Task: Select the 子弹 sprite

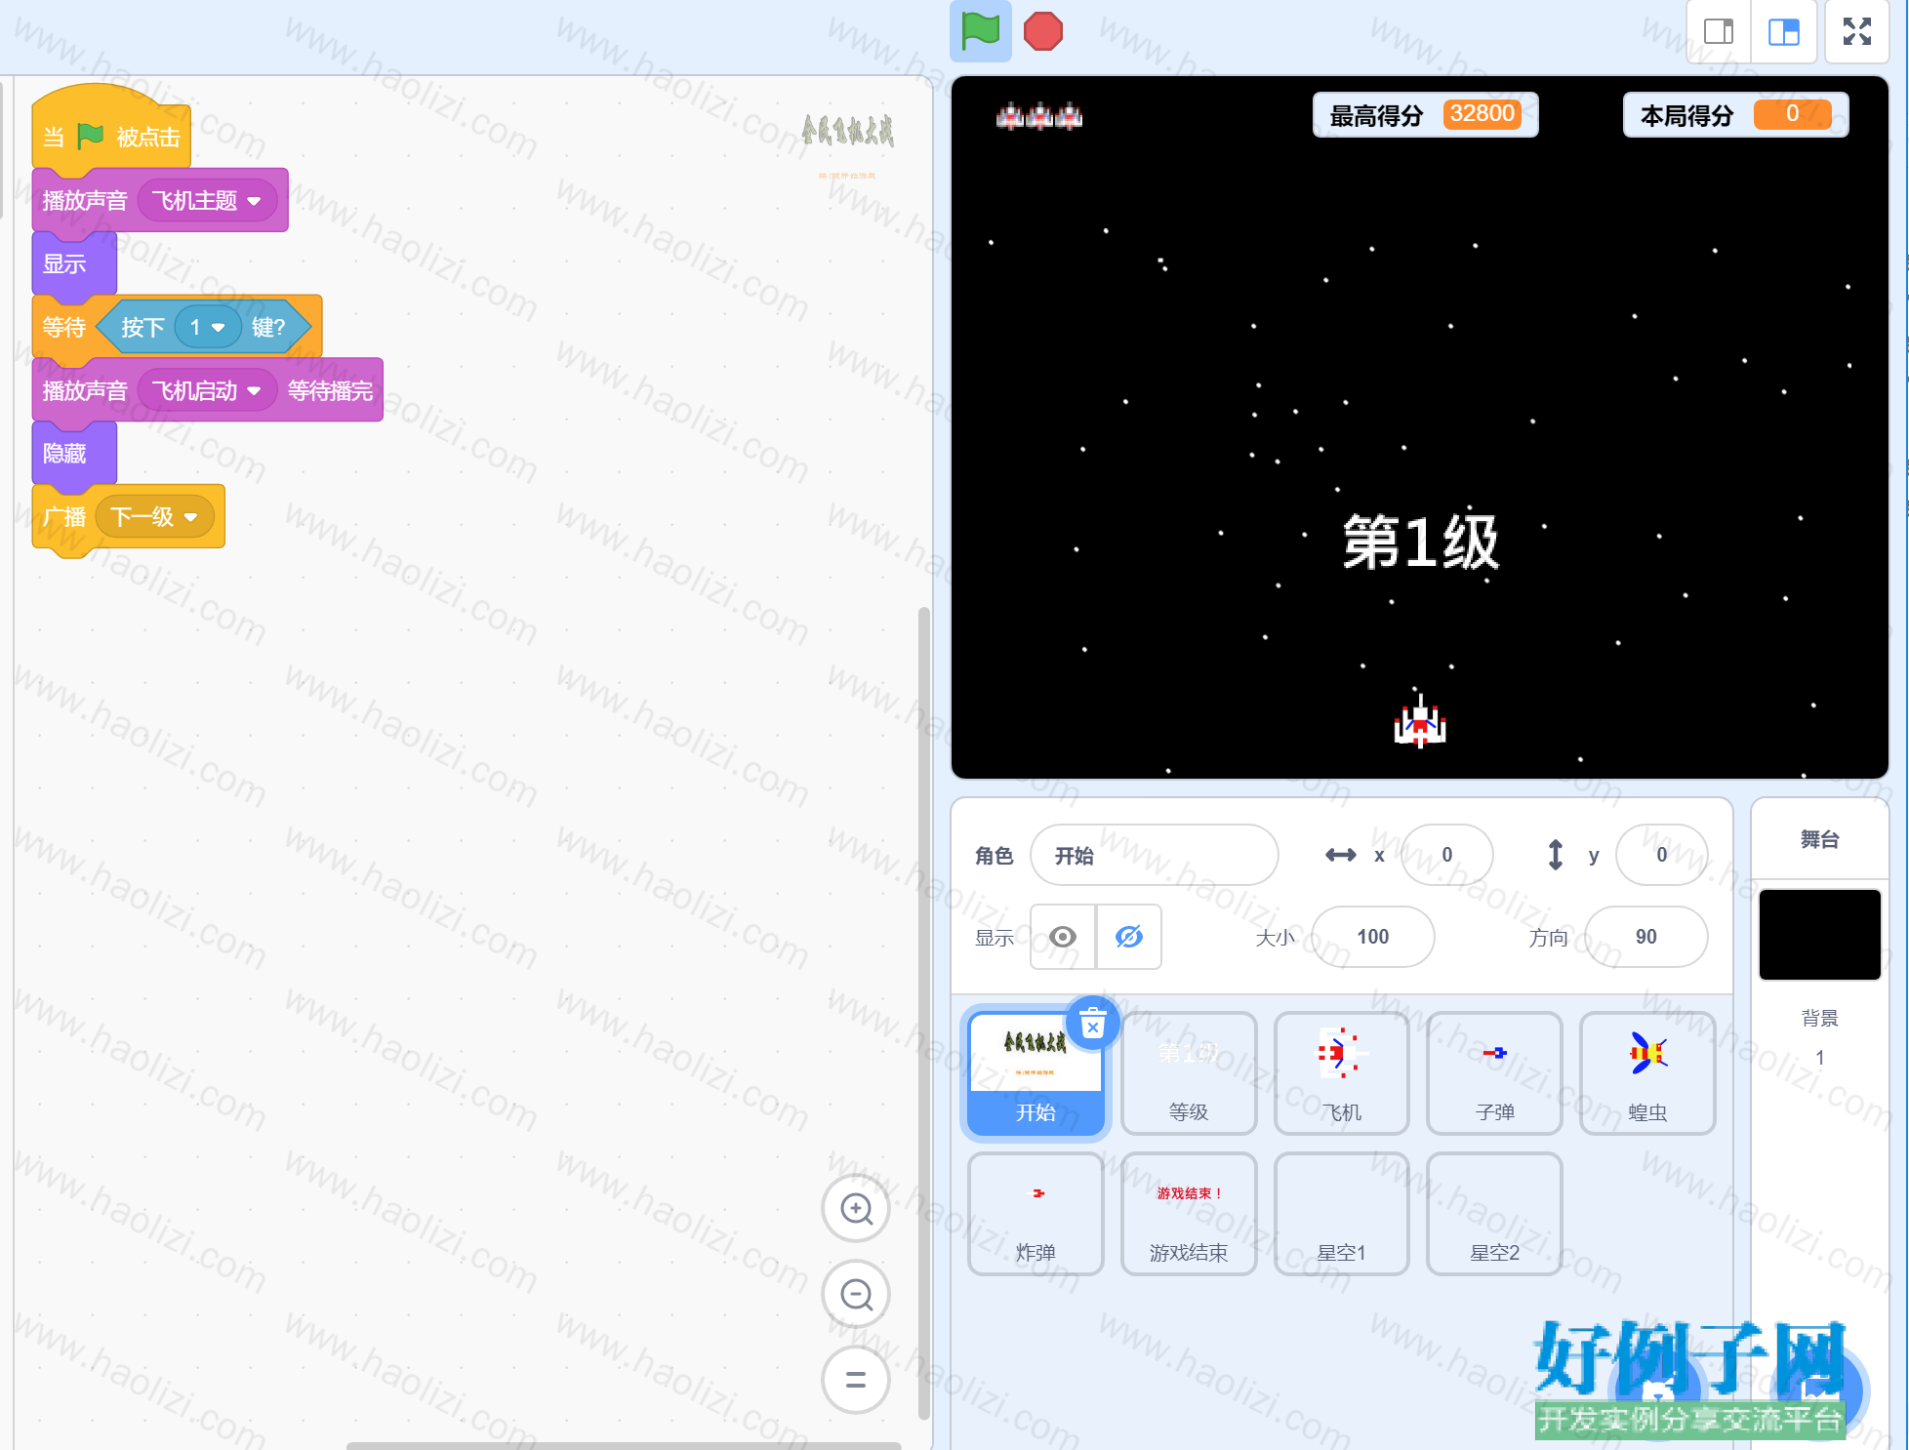Action: pos(1494,1072)
